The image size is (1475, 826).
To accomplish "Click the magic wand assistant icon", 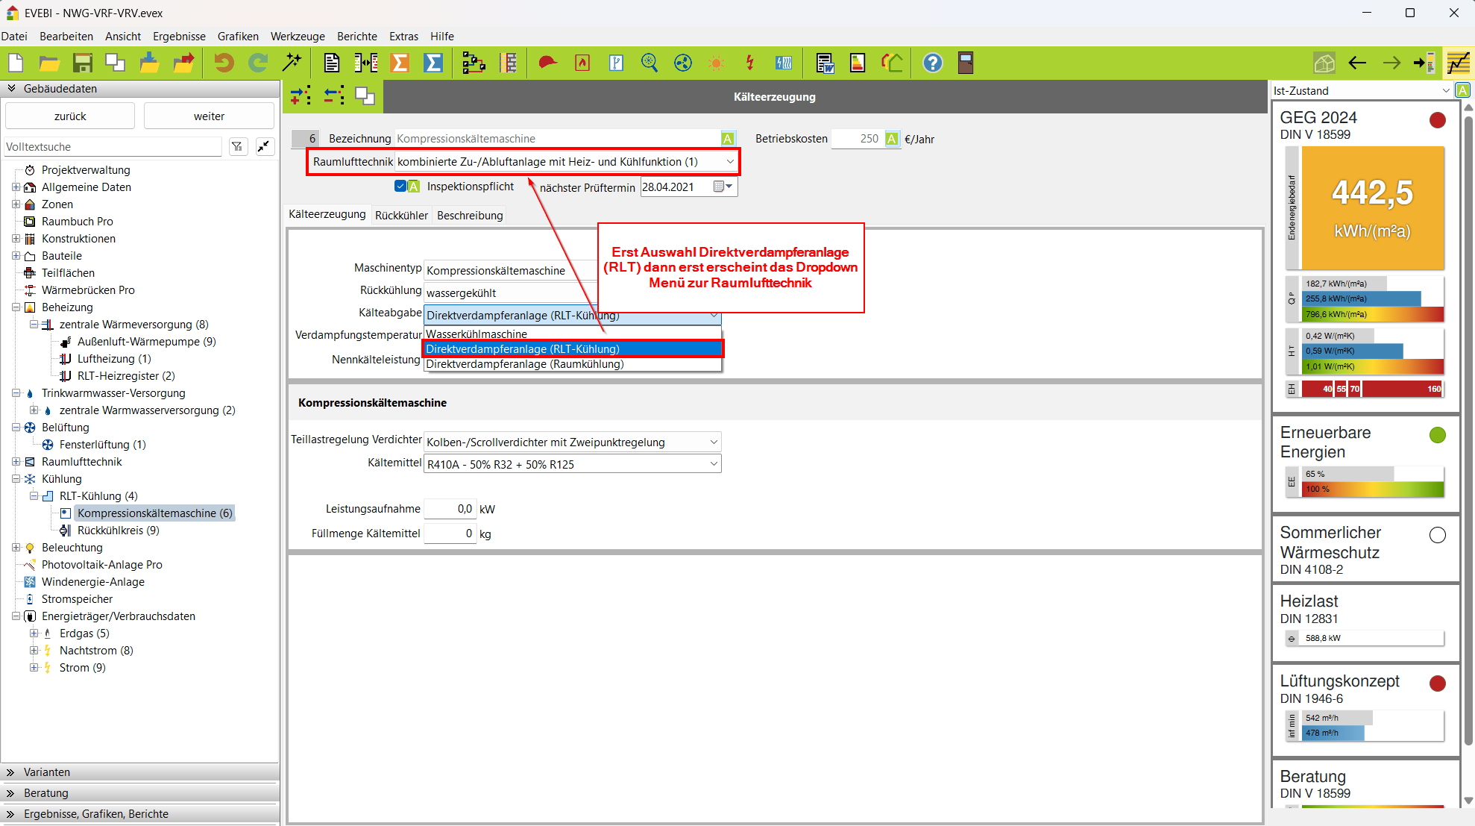I will tap(292, 63).
